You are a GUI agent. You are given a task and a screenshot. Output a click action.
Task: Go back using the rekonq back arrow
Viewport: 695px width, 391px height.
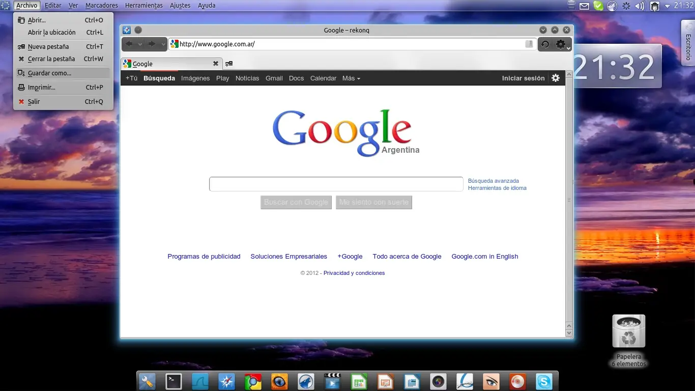coord(129,44)
